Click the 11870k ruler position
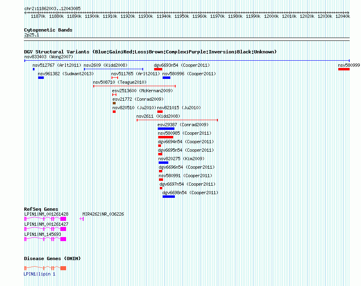This screenshot has height=286, width=361. [x=38, y=16]
